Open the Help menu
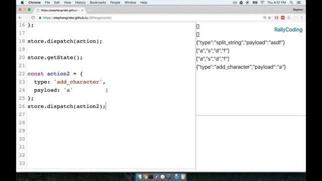The width and height of the screenshot is (322, 181). click(143, 3)
